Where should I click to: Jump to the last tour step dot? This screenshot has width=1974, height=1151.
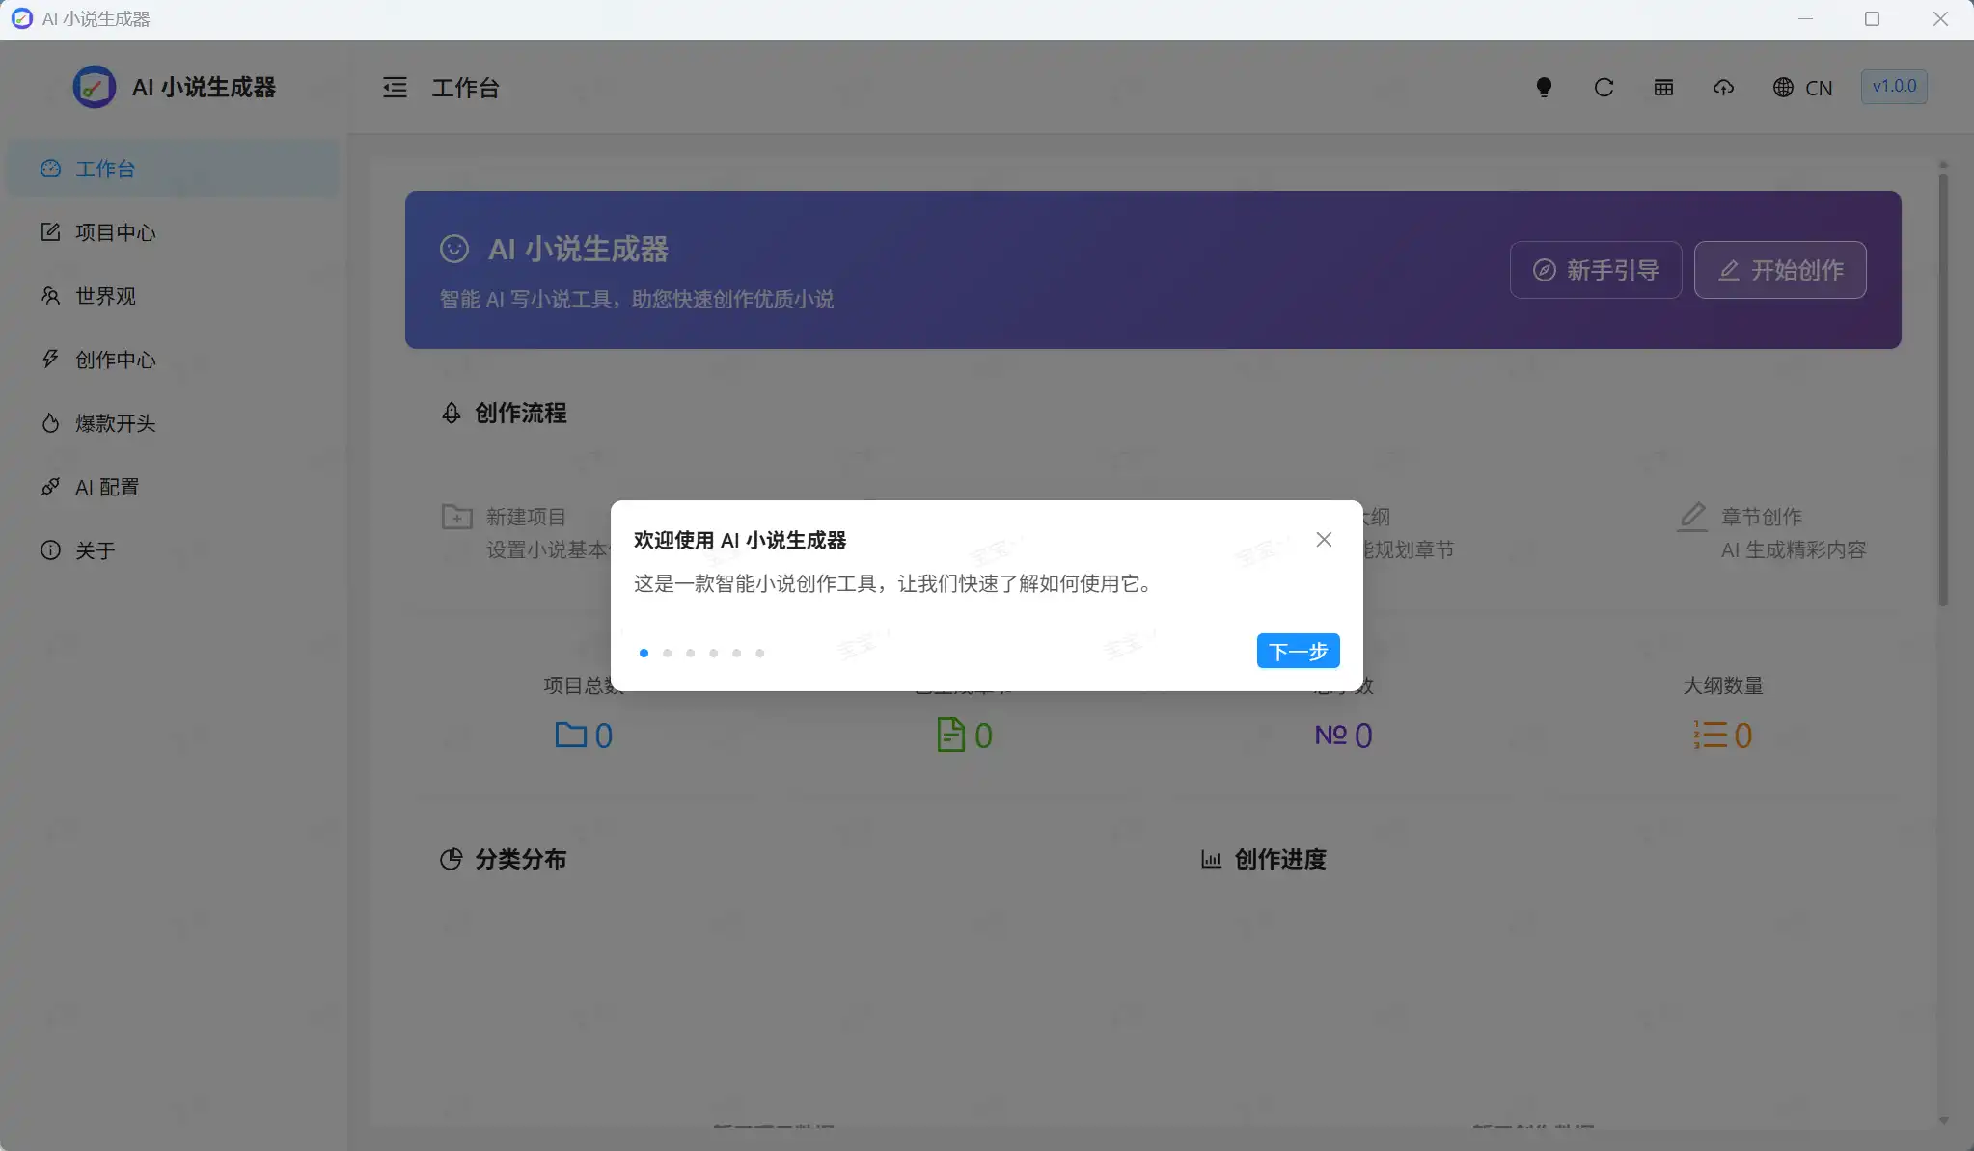(x=758, y=653)
